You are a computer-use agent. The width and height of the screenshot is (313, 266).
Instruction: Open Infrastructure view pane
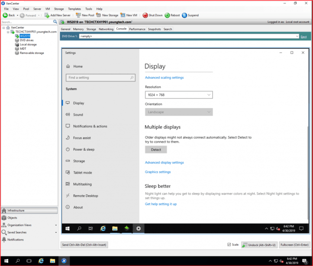pyautogui.click(x=29, y=210)
